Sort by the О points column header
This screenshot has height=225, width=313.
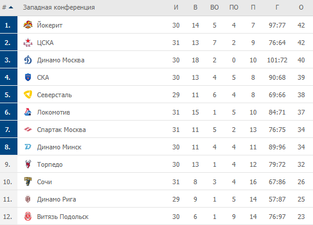pos(301,7)
